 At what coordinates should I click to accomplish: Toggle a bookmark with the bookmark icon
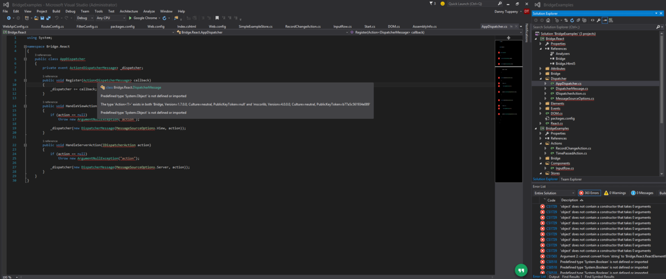pyautogui.click(x=217, y=18)
